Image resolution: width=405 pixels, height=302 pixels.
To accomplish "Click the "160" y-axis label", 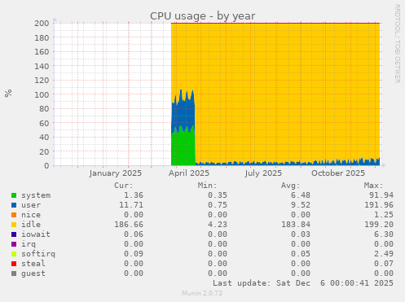I will [x=42, y=52].
